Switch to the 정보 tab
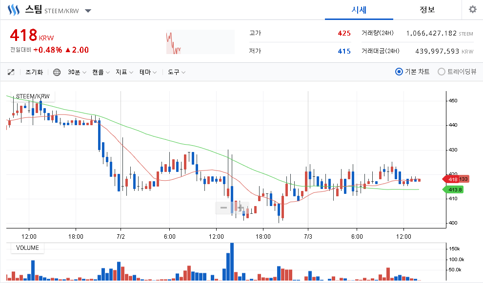 (427, 10)
